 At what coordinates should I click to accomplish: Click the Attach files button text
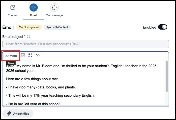[21, 113]
